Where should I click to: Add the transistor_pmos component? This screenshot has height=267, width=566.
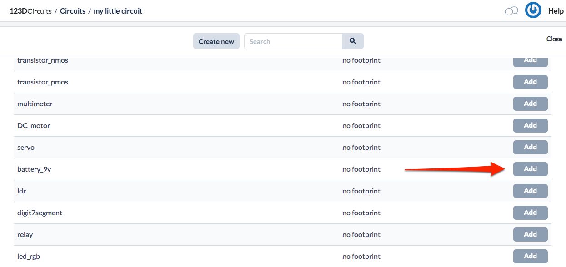click(530, 82)
